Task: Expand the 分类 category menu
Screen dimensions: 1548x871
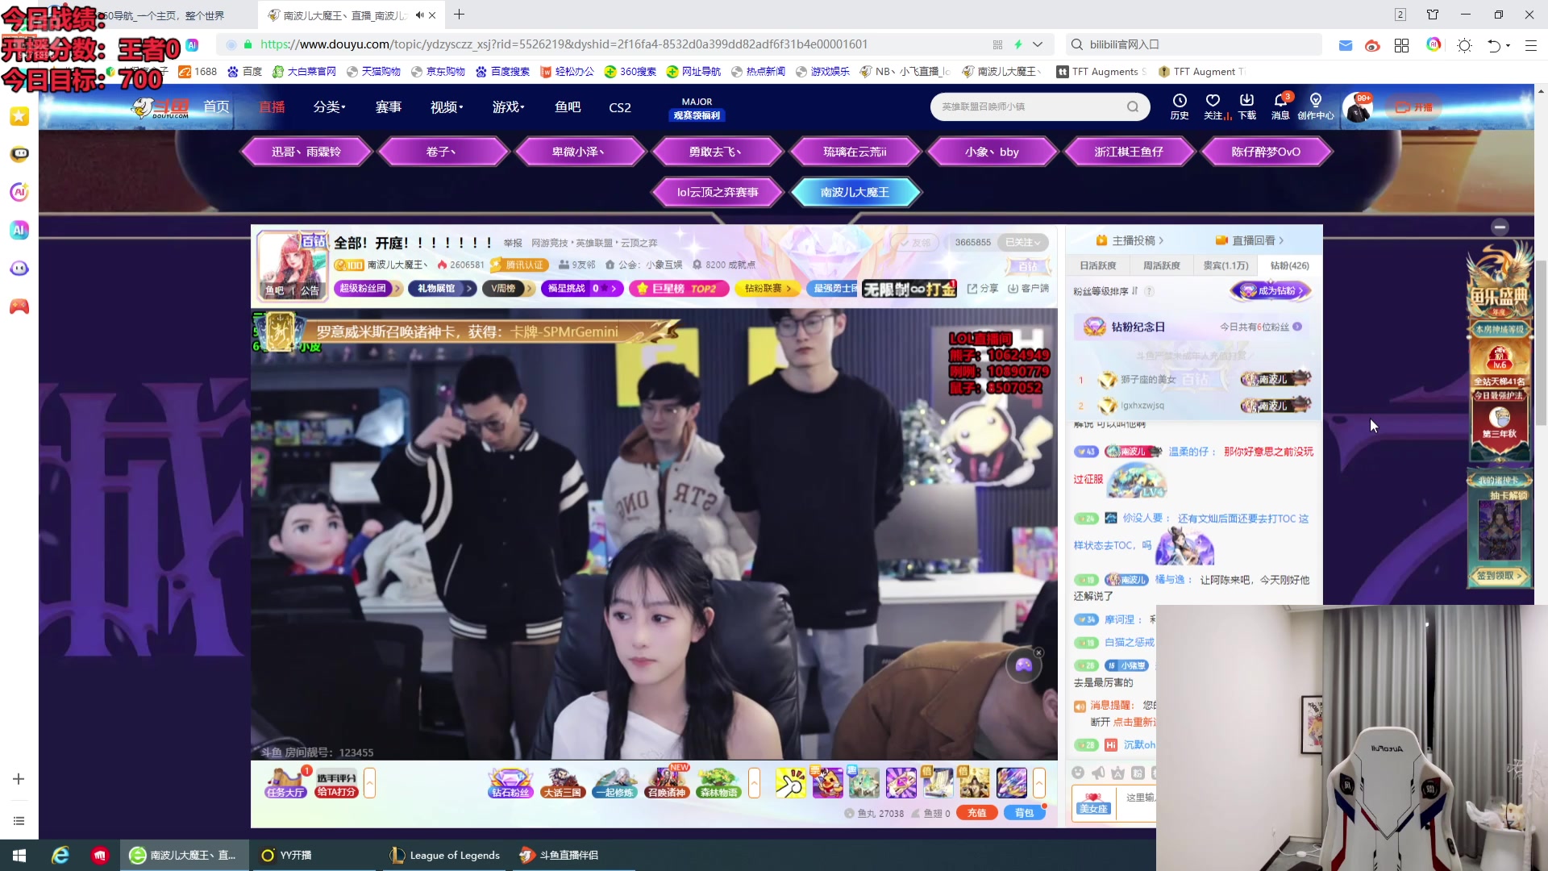Action: point(329,107)
